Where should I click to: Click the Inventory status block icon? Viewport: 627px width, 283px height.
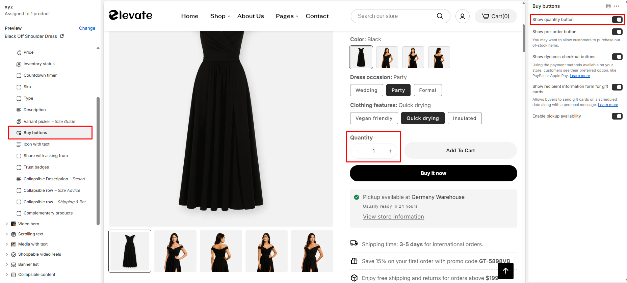point(19,64)
